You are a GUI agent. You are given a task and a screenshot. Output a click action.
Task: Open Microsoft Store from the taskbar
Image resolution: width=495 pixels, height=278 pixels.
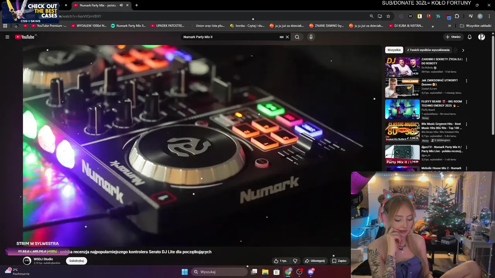277,272
